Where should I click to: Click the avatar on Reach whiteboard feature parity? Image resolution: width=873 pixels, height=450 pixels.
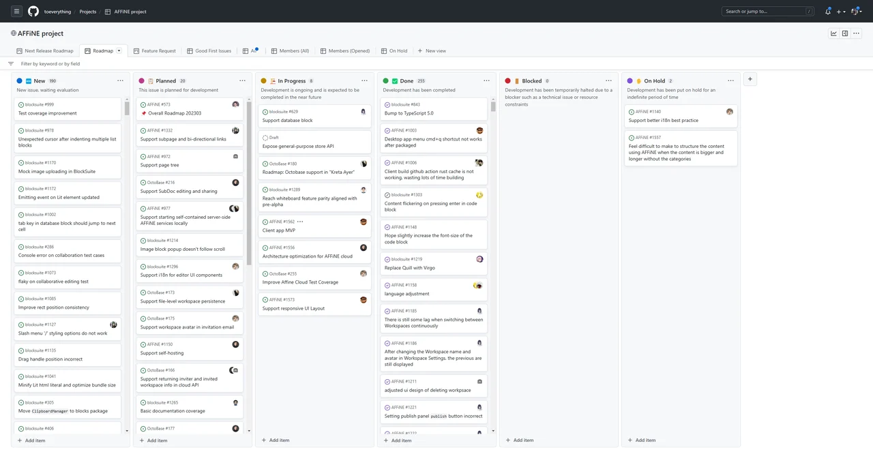(x=364, y=190)
